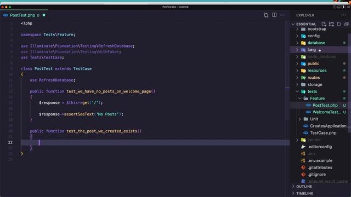The height and width of the screenshot is (197, 351).
Task: Expand the config folder chevron
Action: [x=297, y=36]
